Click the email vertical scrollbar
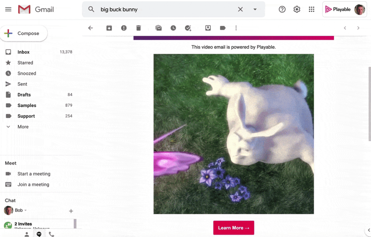The width and height of the screenshot is (371, 237). (370, 104)
